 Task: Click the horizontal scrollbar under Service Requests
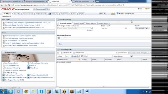coord(104,87)
